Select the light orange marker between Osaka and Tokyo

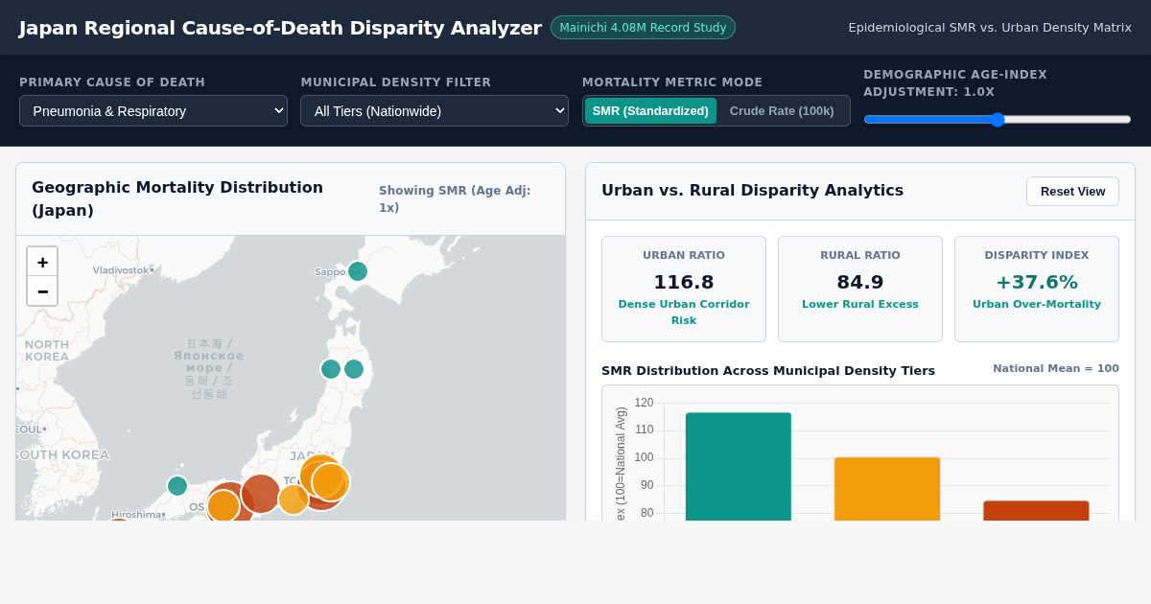tap(294, 499)
